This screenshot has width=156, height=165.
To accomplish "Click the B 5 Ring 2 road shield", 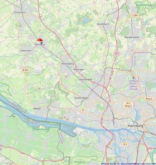I will coord(128,105).
